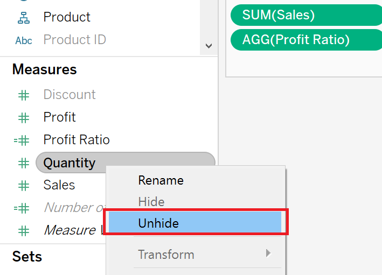
Task: Click the number icon next to Sales
Action: coord(24,186)
